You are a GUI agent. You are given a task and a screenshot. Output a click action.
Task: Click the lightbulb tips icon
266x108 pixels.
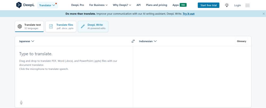(227, 5)
